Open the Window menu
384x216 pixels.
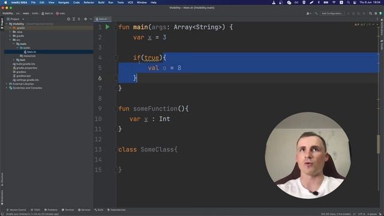point(142,2)
